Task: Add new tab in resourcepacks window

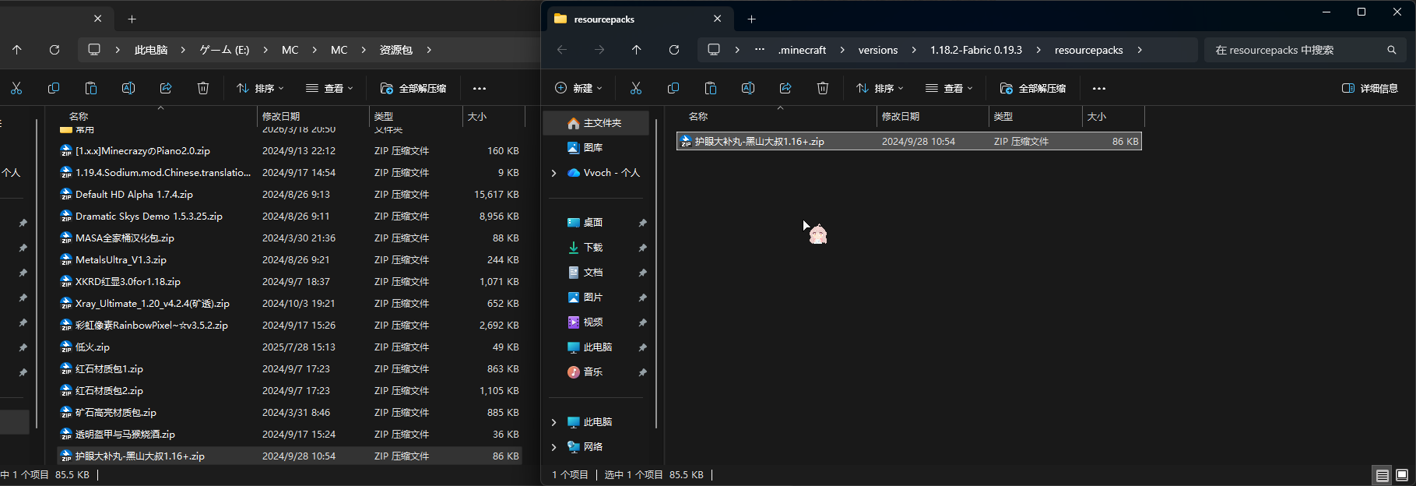Action: [751, 19]
